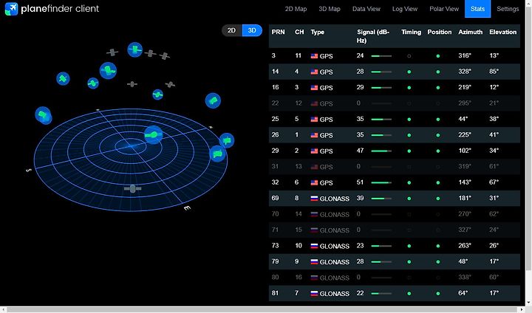The width and height of the screenshot is (532, 313).
Task: Click the Russian flag in PRN 79 row
Action: [x=314, y=262]
